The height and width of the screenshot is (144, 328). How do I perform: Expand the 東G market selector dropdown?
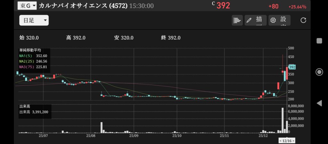(27, 6)
